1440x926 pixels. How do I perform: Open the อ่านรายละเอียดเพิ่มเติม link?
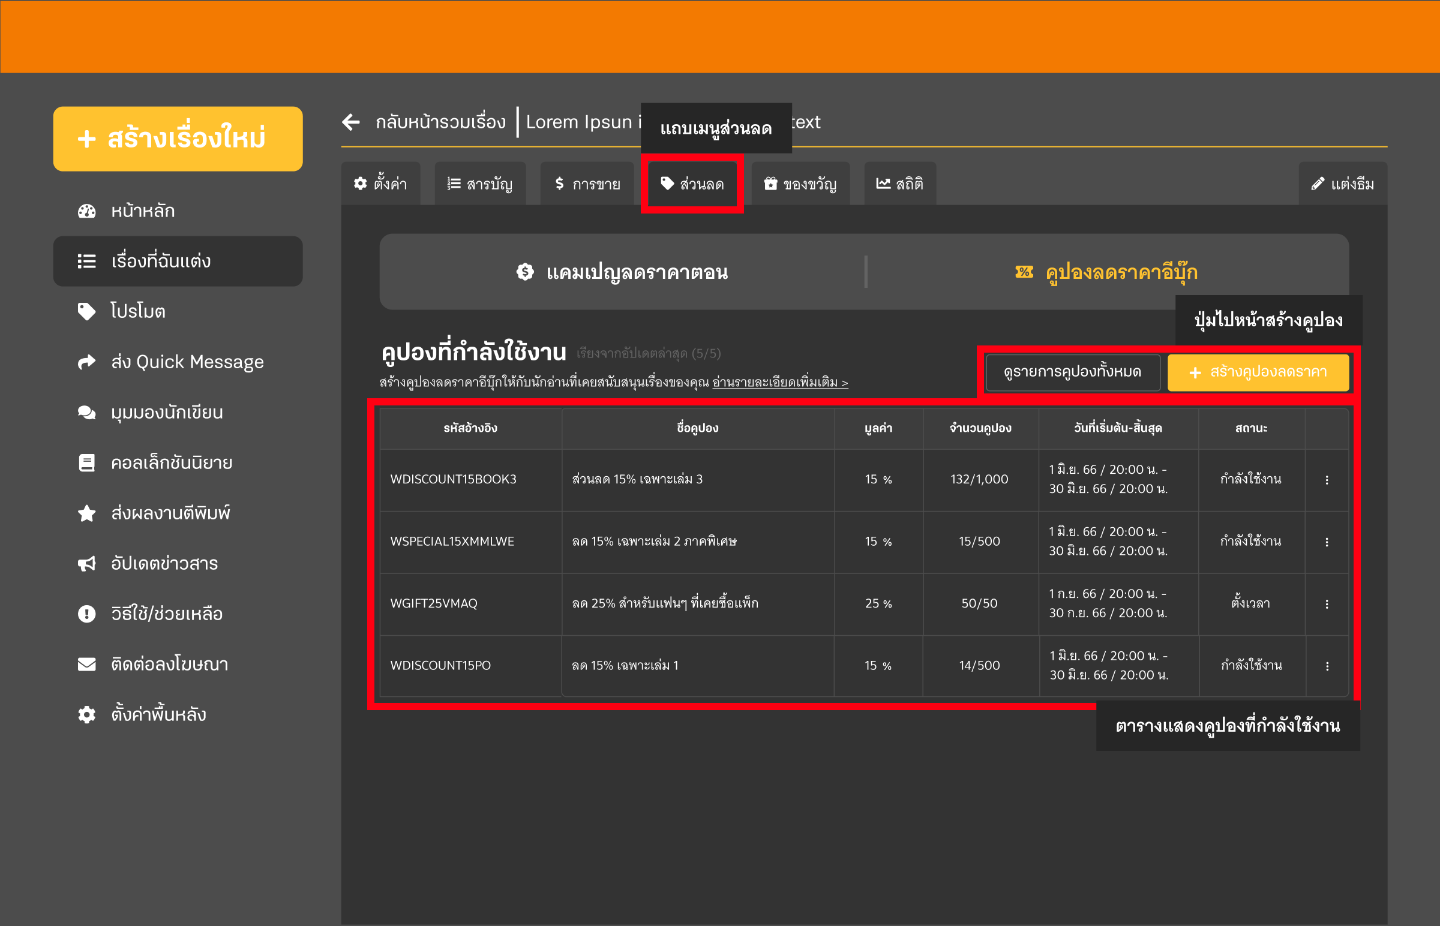point(780,383)
